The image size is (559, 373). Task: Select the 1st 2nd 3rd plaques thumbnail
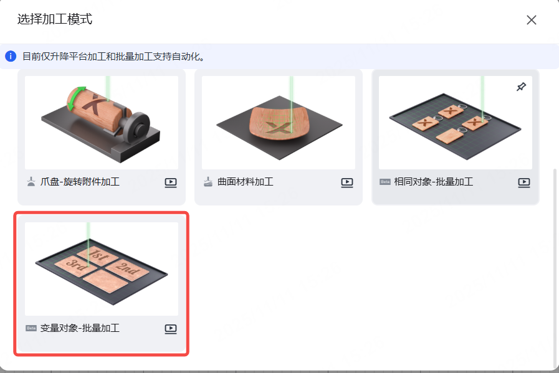click(102, 269)
